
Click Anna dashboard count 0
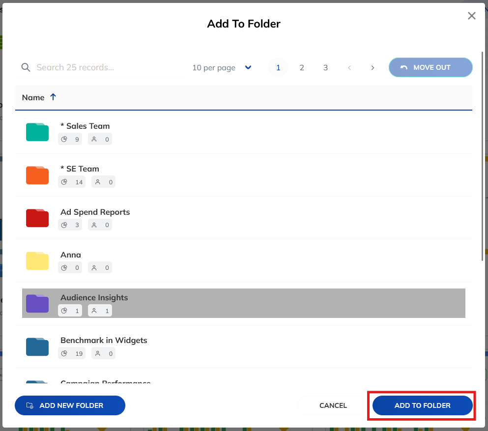point(70,268)
